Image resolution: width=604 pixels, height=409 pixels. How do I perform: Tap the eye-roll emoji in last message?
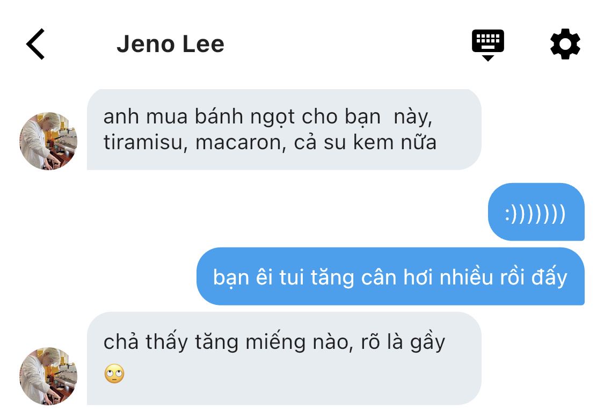tap(114, 374)
